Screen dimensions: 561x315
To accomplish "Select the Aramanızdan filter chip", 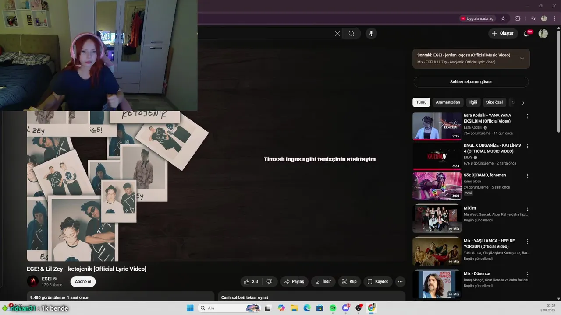I will click(448, 102).
